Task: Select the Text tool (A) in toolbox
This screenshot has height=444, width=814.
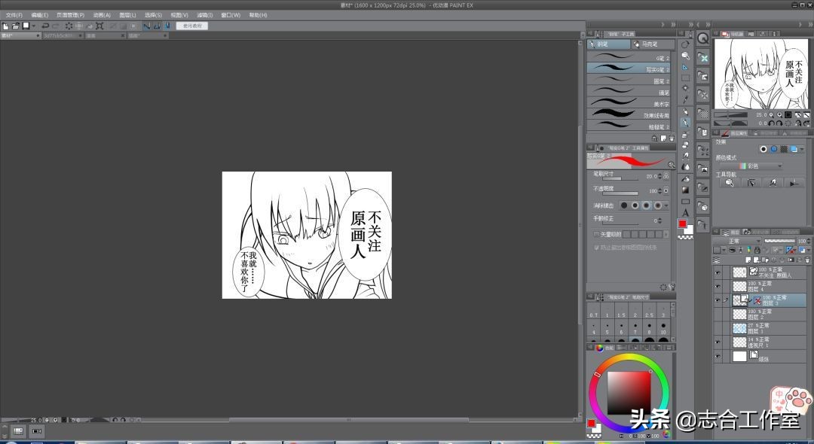Action: click(685, 213)
